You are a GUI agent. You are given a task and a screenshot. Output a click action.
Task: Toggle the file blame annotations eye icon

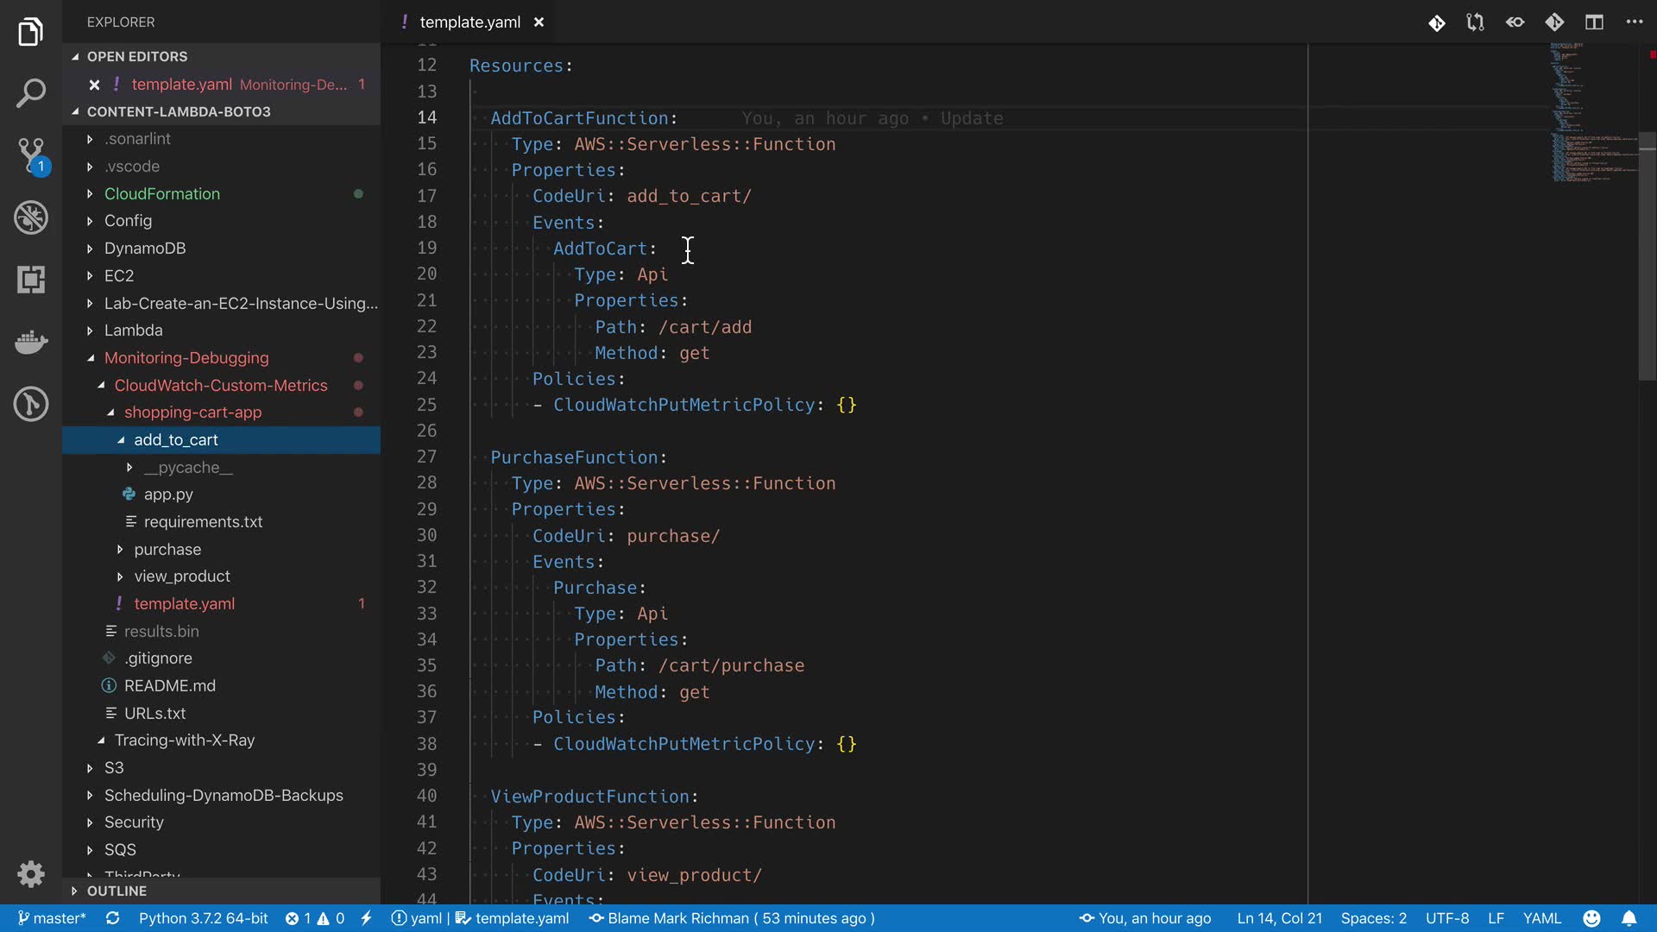[x=1515, y=22]
